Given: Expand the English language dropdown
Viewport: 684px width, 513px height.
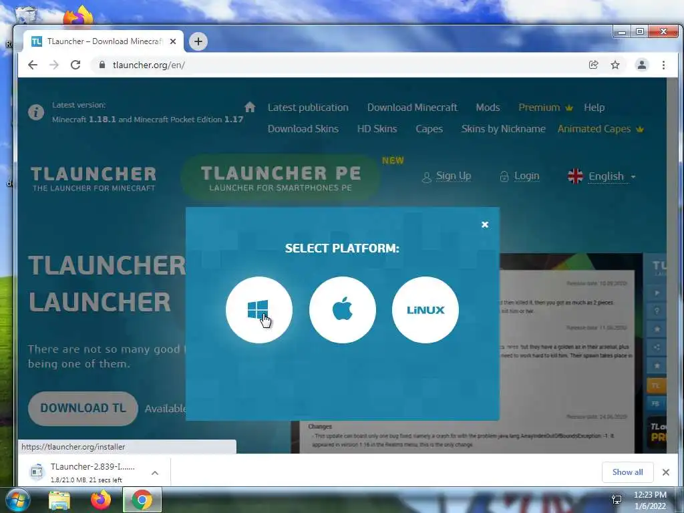Looking at the screenshot, I should point(602,176).
